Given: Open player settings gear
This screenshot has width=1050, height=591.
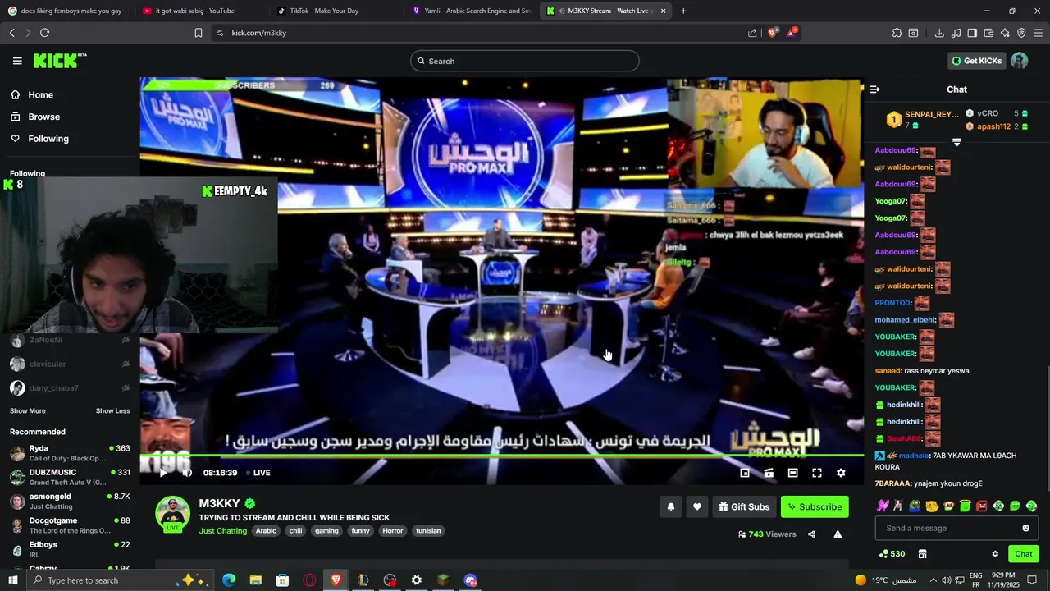Looking at the screenshot, I should (841, 473).
